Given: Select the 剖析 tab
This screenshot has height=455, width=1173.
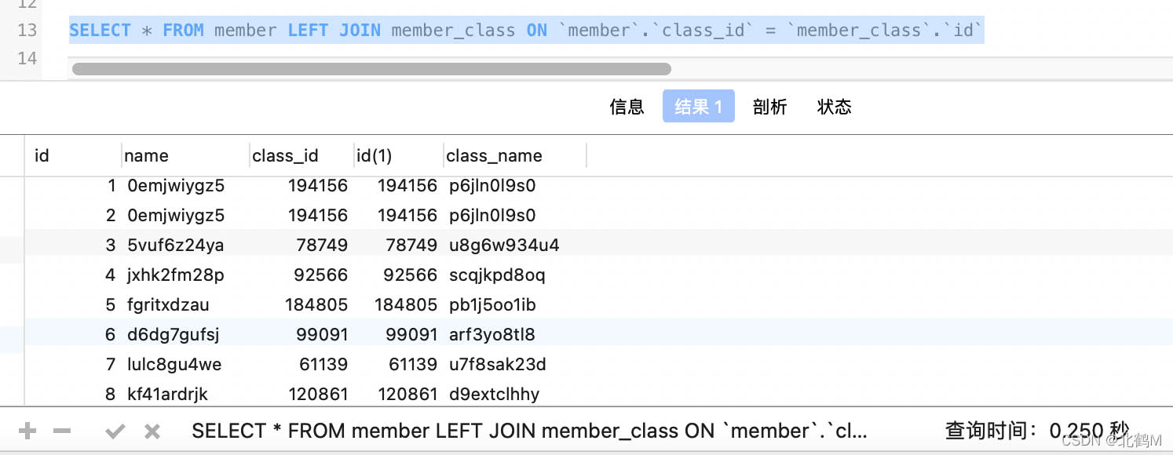Looking at the screenshot, I should (769, 107).
